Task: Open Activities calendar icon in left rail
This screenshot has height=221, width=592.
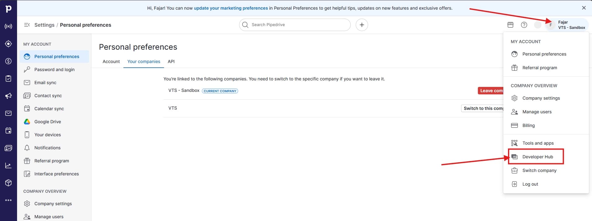Action: [8, 131]
